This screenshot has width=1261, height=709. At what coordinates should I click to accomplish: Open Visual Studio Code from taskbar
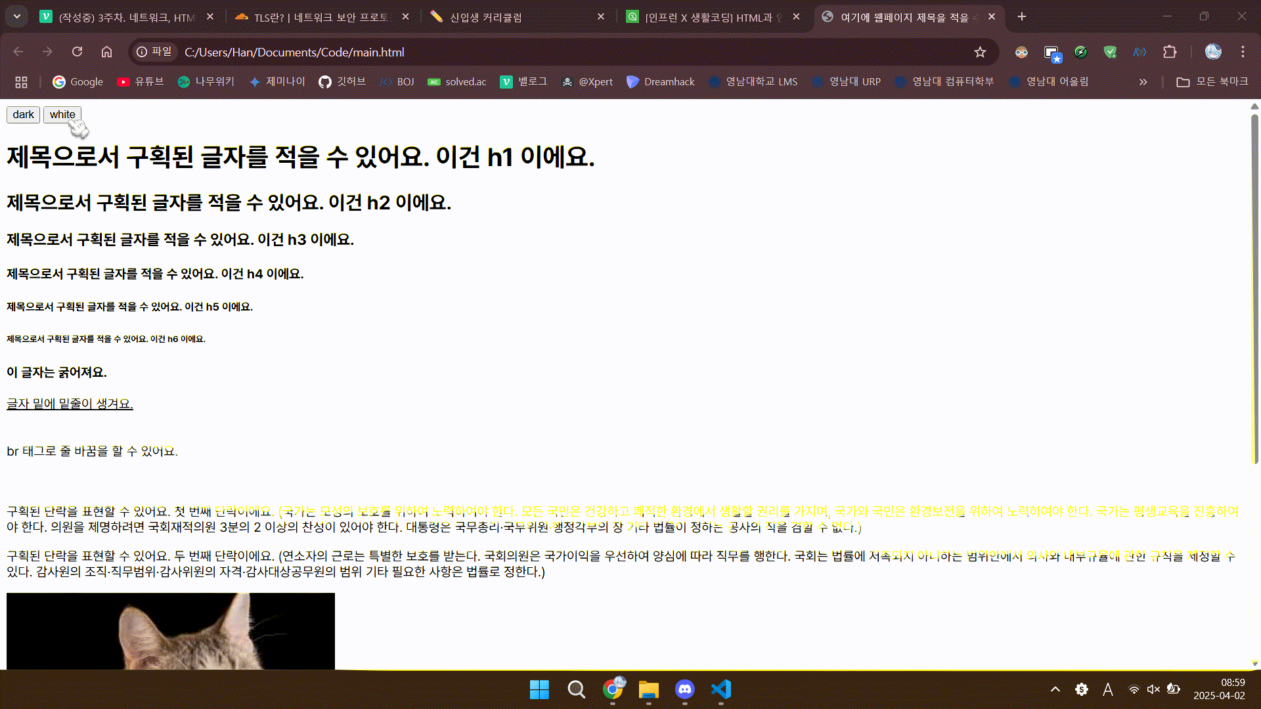[720, 689]
